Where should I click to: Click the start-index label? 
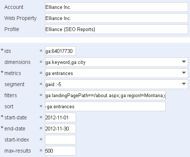[17, 140]
